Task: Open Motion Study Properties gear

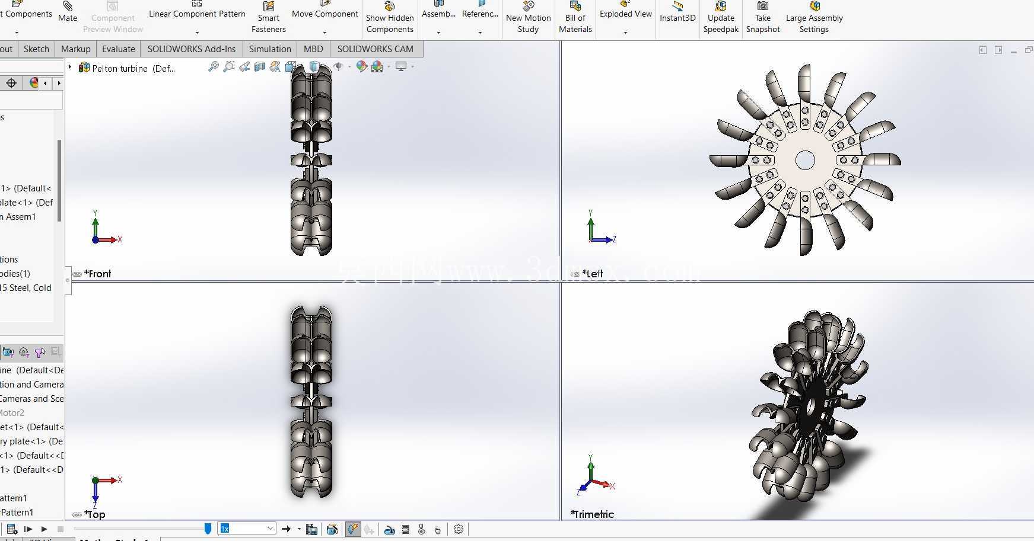Action: [459, 529]
